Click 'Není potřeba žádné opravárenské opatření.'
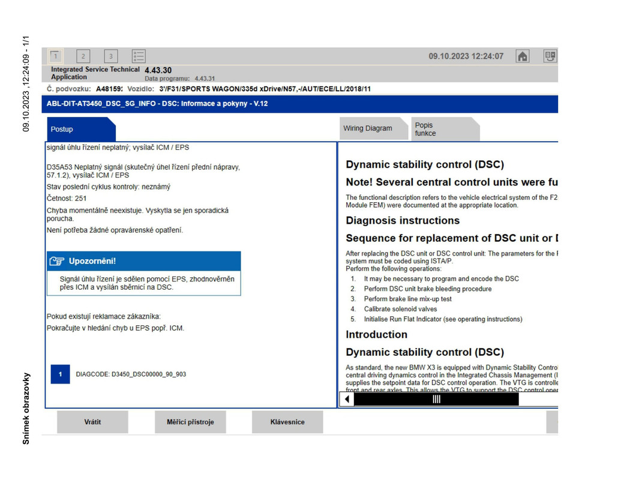Image resolution: width=621 pixels, height=480 pixels. (x=115, y=230)
